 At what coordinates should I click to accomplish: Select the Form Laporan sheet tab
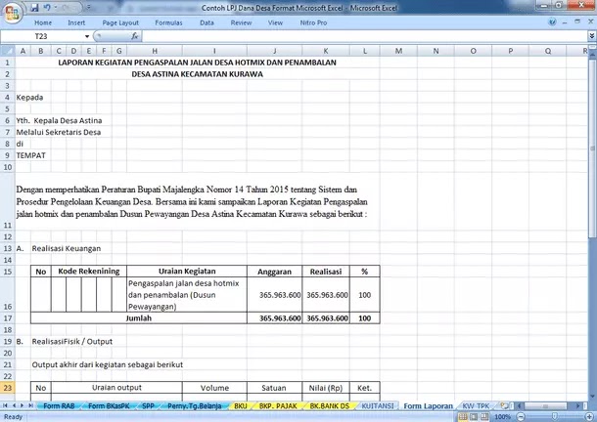(x=428, y=406)
